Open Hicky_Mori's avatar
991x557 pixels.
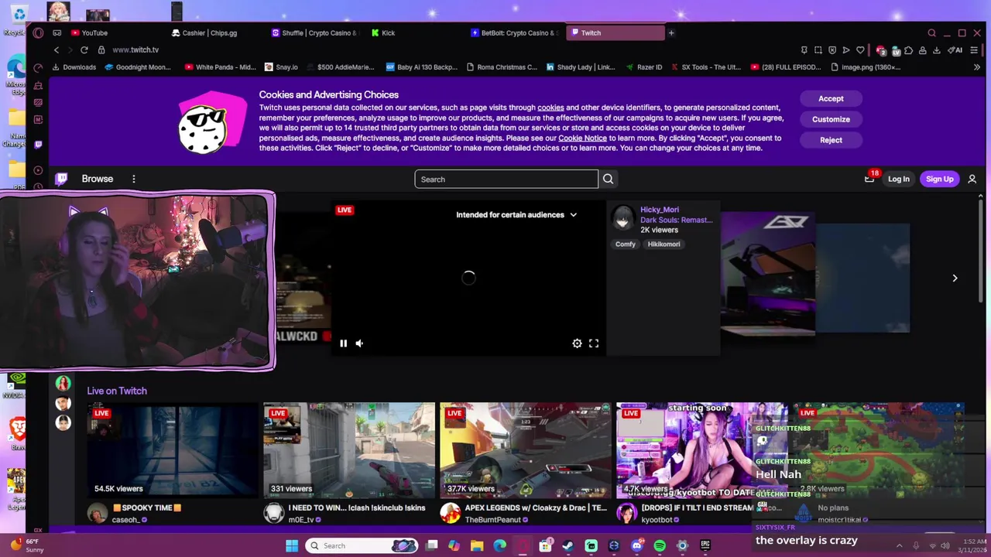622,219
